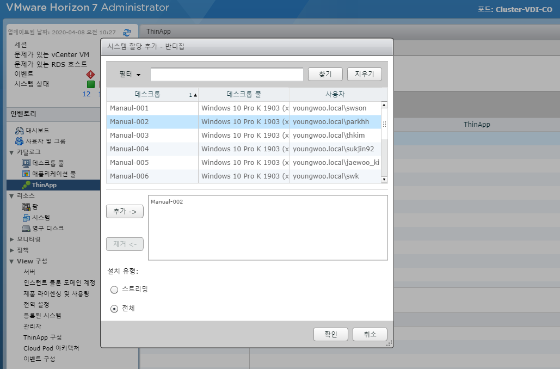Select the Manual-004 row
This screenshot has height=369, width=560.
(x=244, y=149)
